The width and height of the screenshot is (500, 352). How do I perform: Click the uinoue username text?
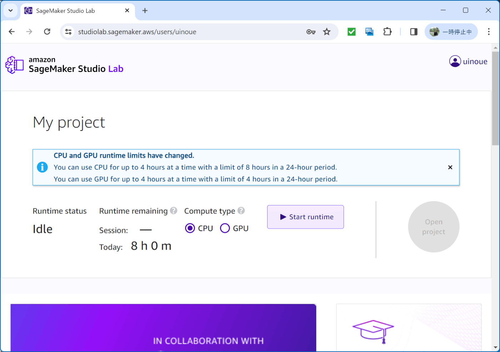(x=475, y=61)
